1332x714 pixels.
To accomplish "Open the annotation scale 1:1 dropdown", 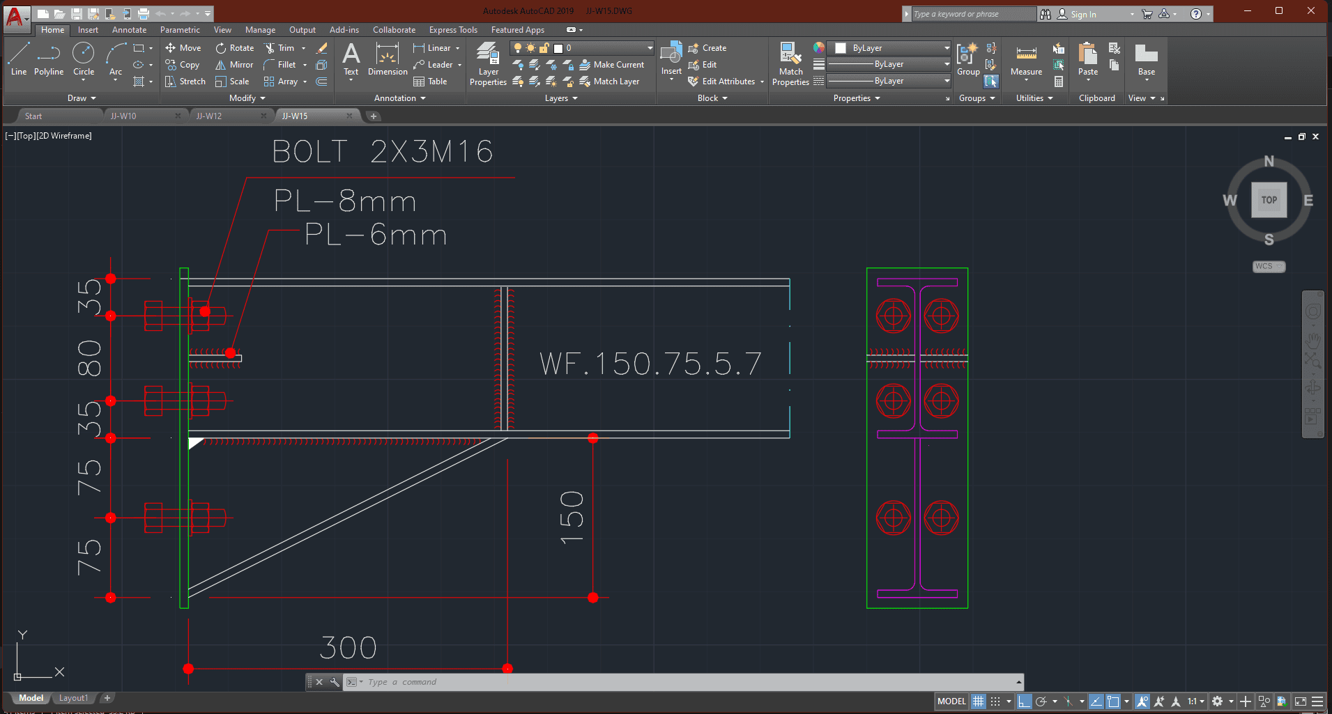I will [1196, 701].
